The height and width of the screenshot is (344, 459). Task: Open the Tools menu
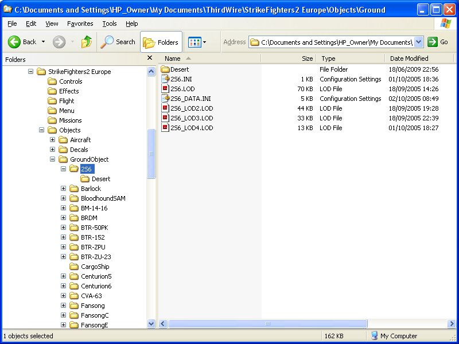110,24
